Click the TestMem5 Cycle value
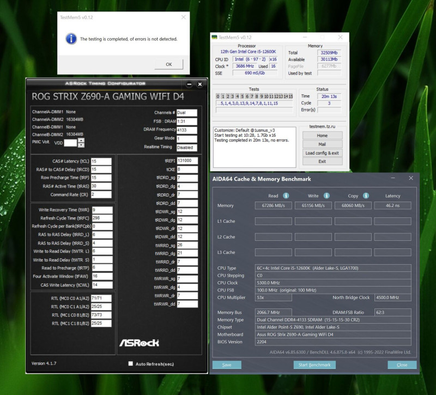The height and width of the screenshot is (395, 436). click(x=329, y=103)
